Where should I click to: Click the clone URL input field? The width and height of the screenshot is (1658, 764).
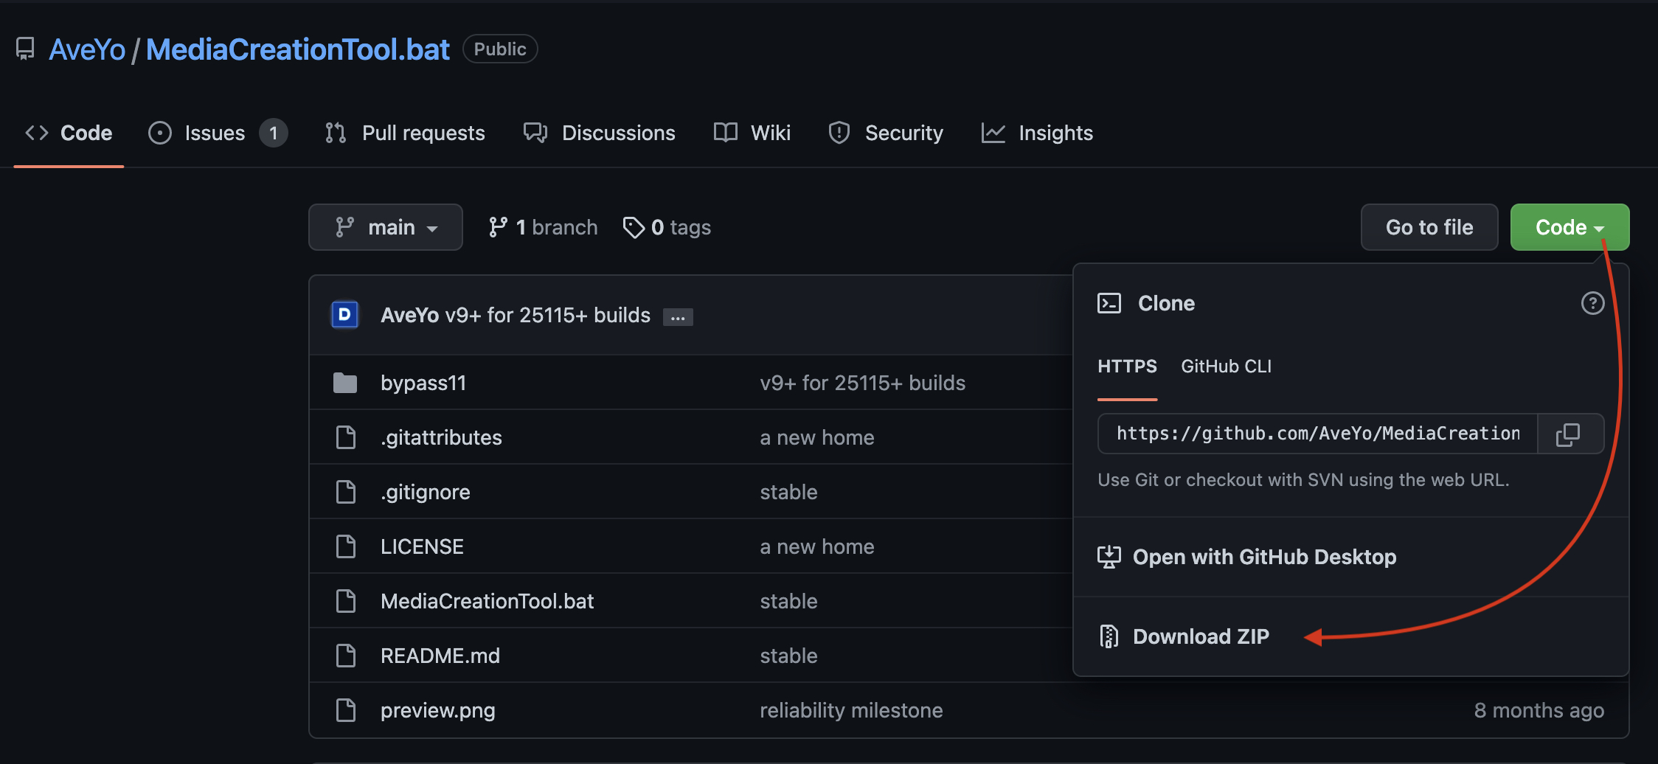tap(1318, 434)
